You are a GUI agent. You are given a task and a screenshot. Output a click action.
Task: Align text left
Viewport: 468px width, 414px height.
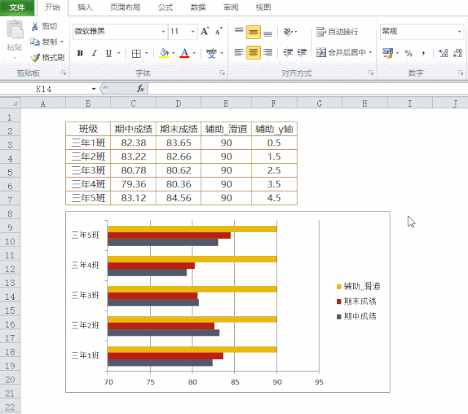pyautogui.click(x=239, y=53)
